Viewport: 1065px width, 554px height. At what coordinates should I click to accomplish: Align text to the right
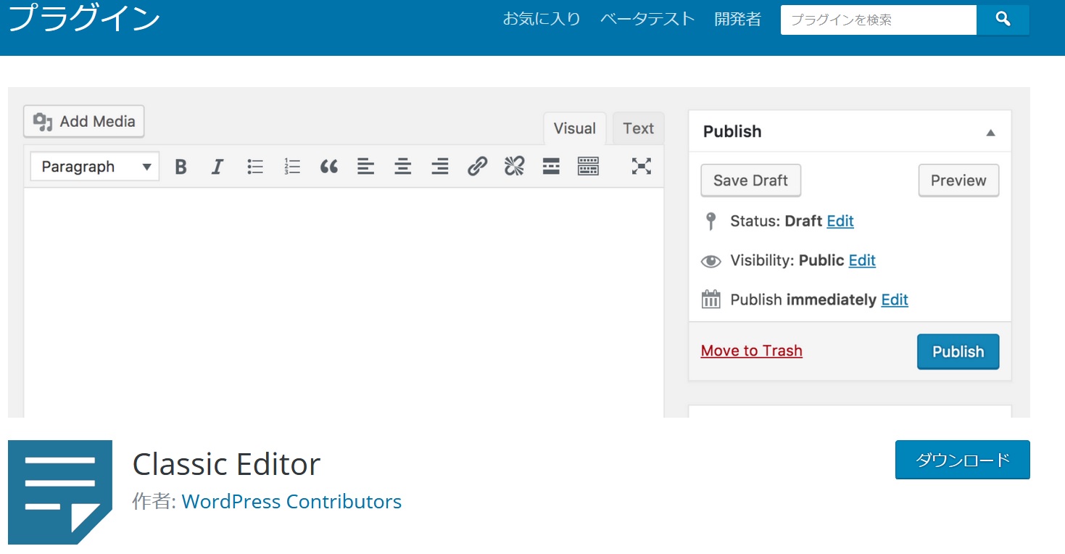(x=439, y=166)
